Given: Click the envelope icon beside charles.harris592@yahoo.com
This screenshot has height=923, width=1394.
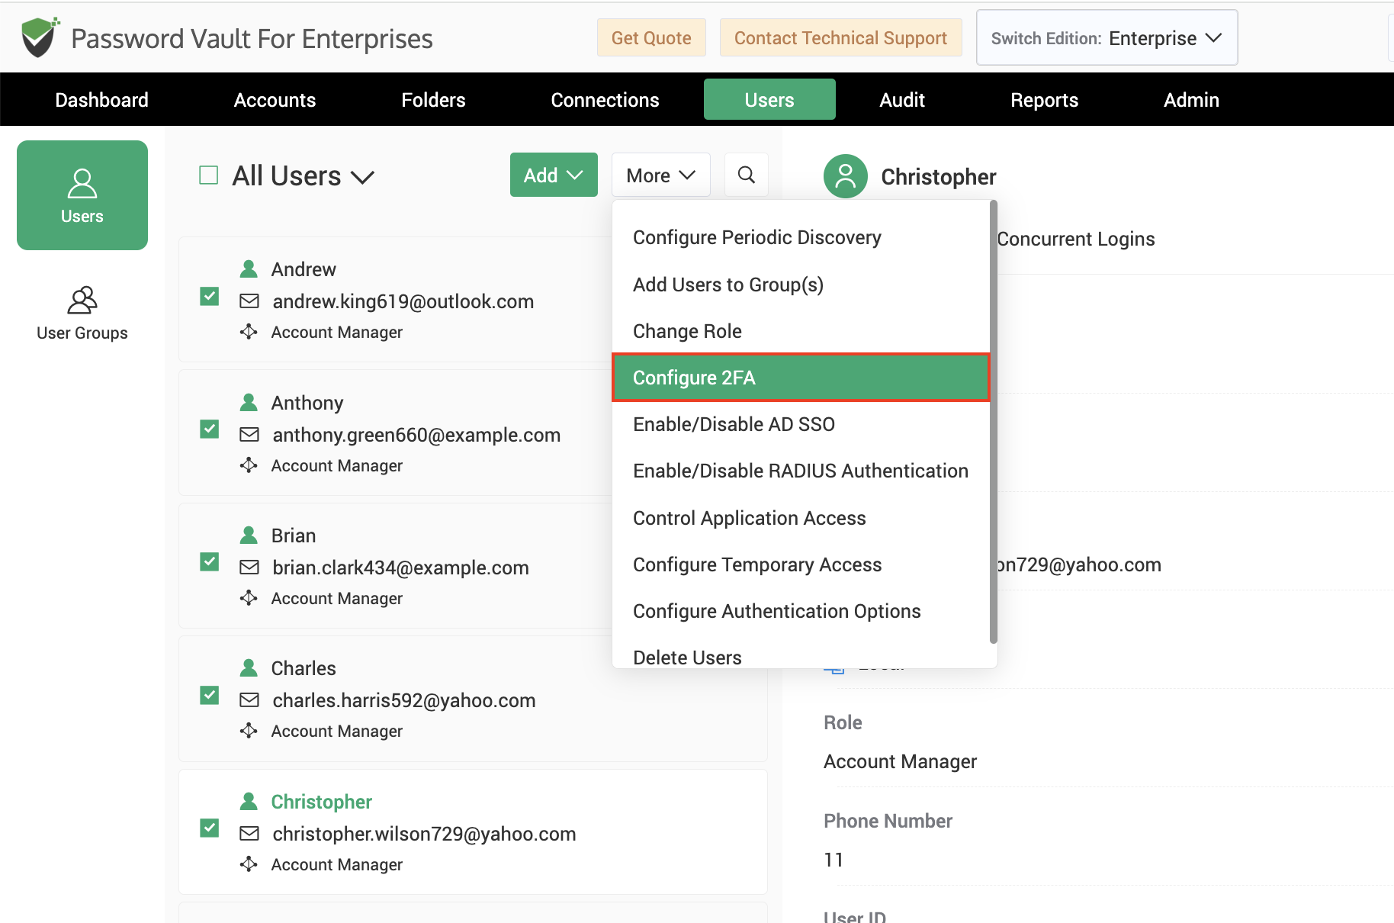Looking at the screenshot, I should coord(249,700).
